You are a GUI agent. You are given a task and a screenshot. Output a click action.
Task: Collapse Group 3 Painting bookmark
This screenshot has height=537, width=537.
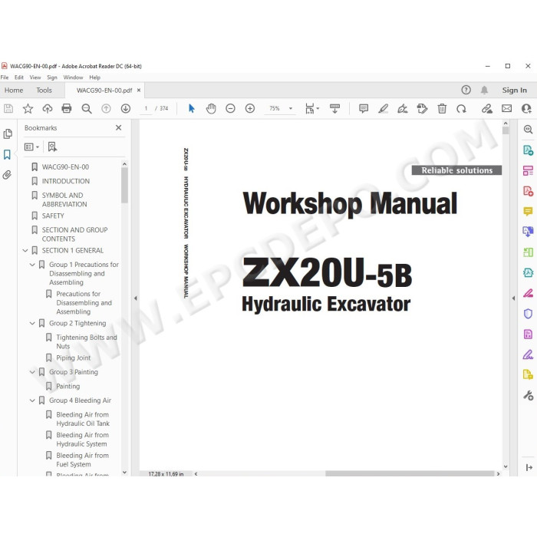click(x=32, y=372)
